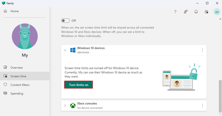
Task: Click the llama profile picture
Action: pos(25,36)
